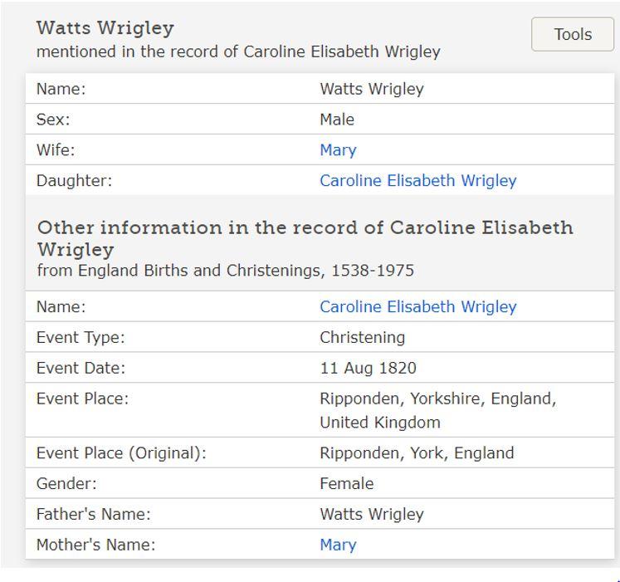The width and height of the screenshot is (620, 582).
Task: Open Caroline Elisabeth Wrigley link in Daughter row
Action: pyautogui.click(x=417, y=181)
